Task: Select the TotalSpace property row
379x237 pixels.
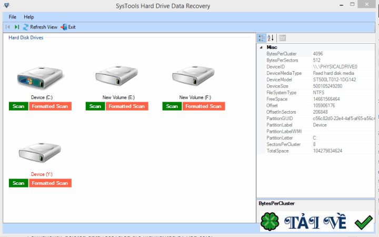Action: click(320, 151)
